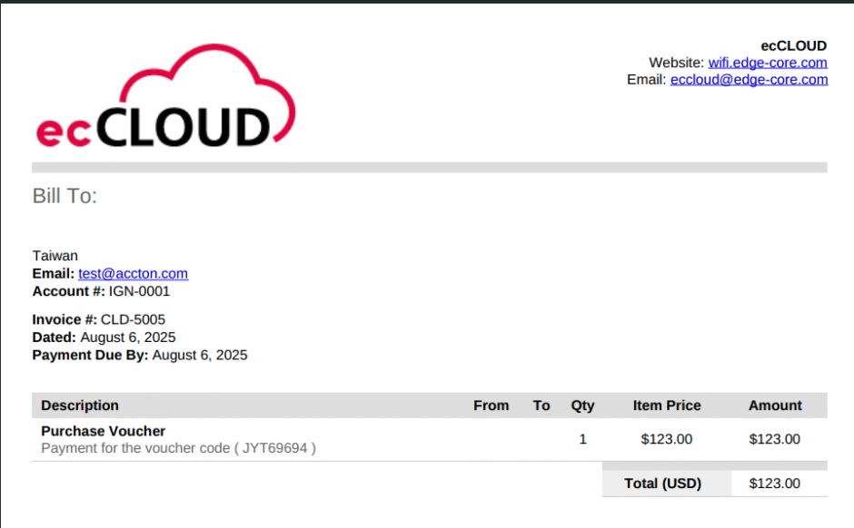
Task: Click the gray divider bar below logo
Action: pyautogui.click(x=429, y=167)
